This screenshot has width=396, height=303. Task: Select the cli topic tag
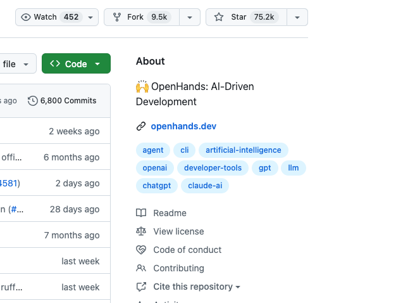[x=185, y=150]
